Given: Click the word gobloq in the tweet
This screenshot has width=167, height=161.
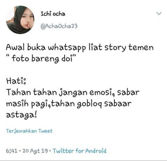Looking at the screenshot, I should (x=89, y=104).
